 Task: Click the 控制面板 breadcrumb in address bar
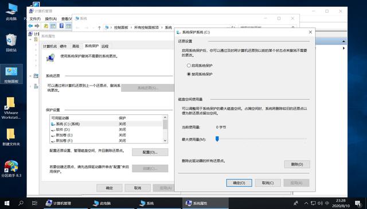coord(121,28)
